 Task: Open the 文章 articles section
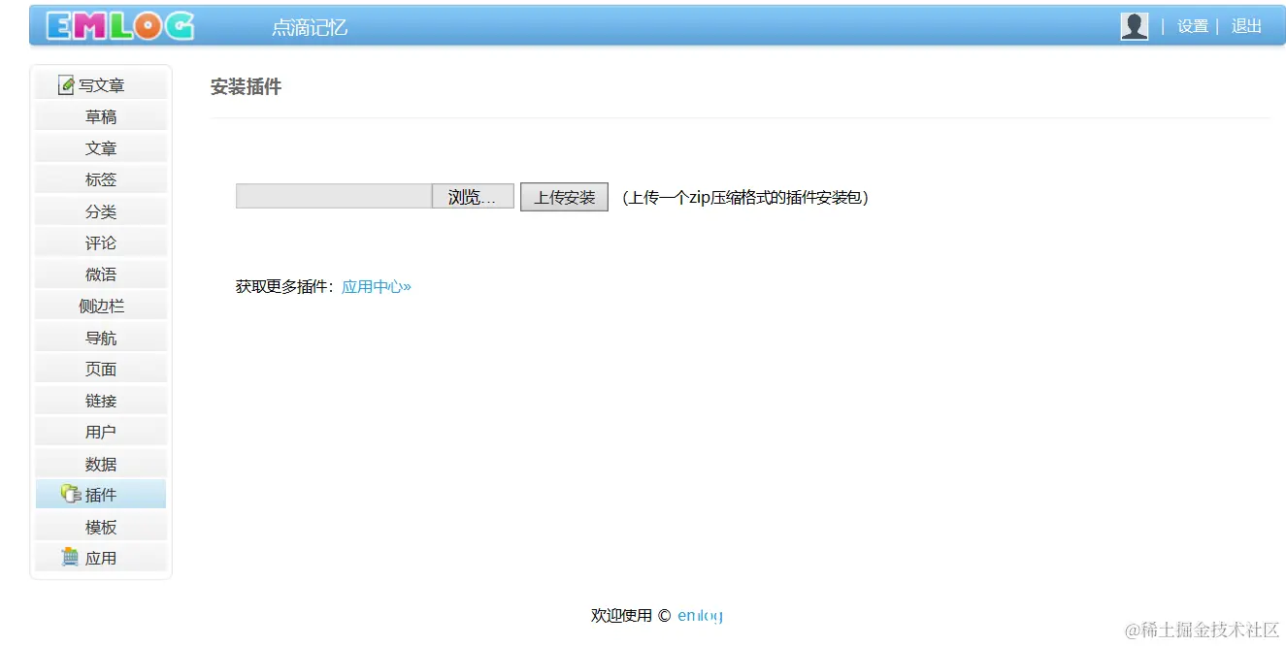point(100,147)
